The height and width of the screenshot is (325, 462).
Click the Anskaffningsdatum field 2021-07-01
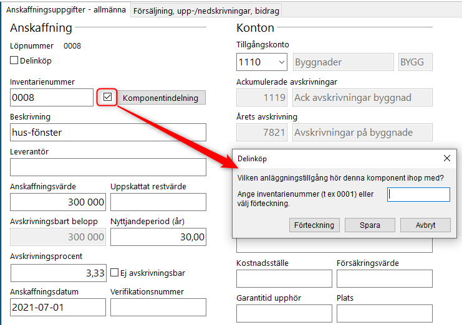tap(58, 308)
